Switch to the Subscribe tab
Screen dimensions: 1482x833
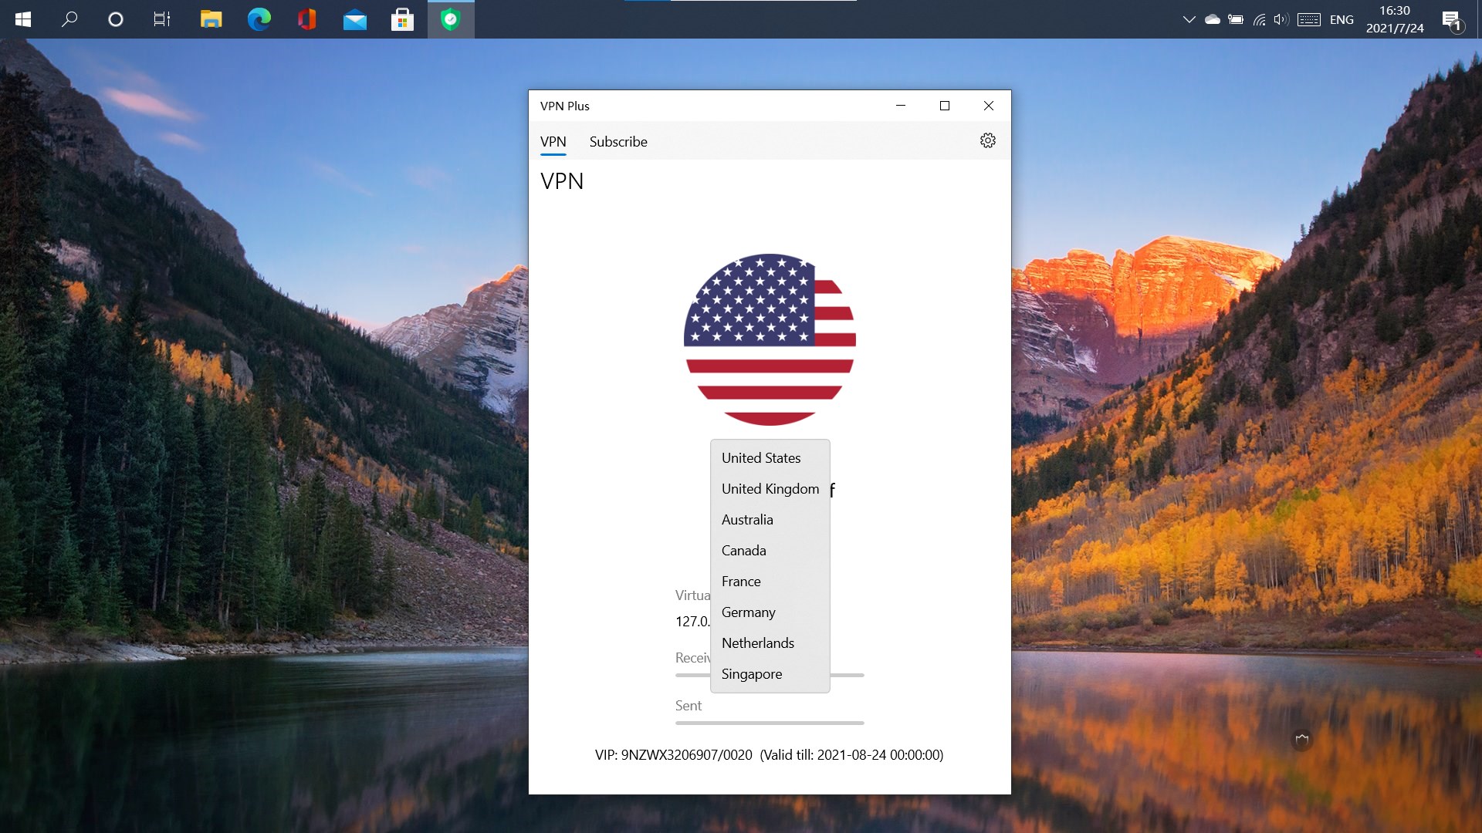click(x=617, y=142)
